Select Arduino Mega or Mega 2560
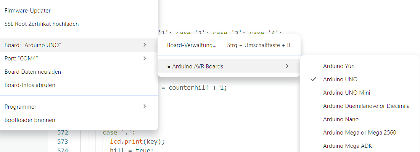This screenshot has height=152, width=420. tap(360, 132)
